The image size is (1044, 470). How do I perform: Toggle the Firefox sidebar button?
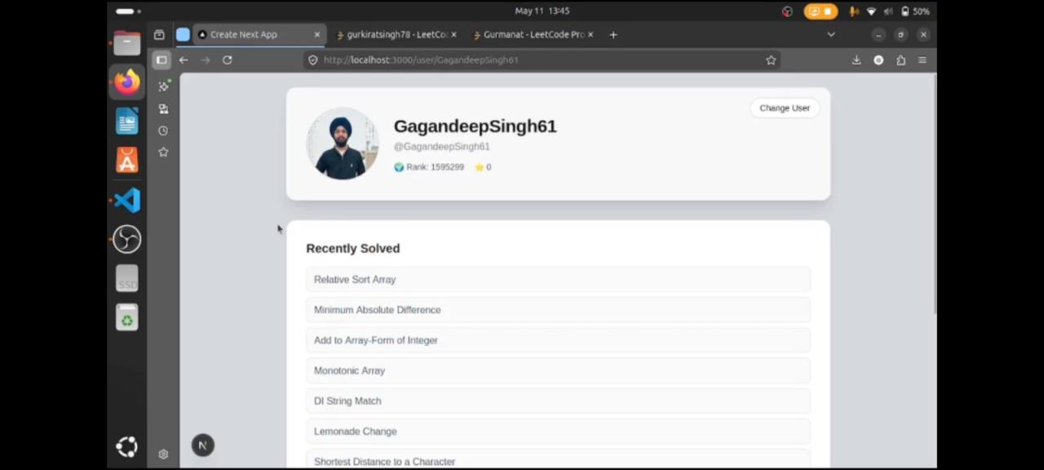click(161, 60)
